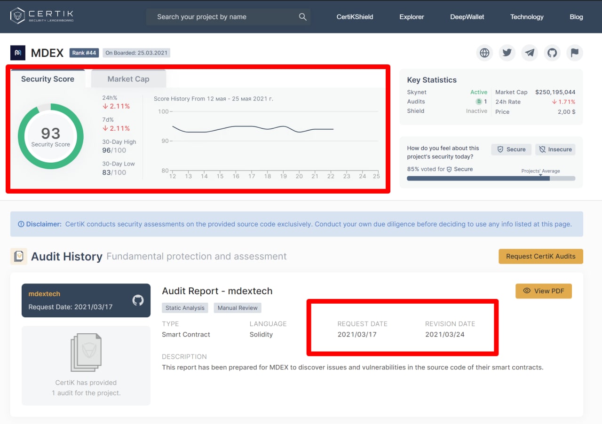Click the Language value Solidity
The height and width of the screenshot is (424, 602).
(261, 335)
